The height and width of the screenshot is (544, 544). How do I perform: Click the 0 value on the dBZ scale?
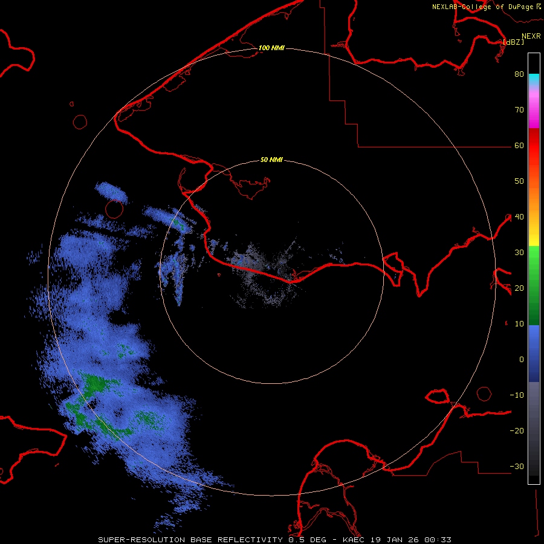[x=522, y=360]
